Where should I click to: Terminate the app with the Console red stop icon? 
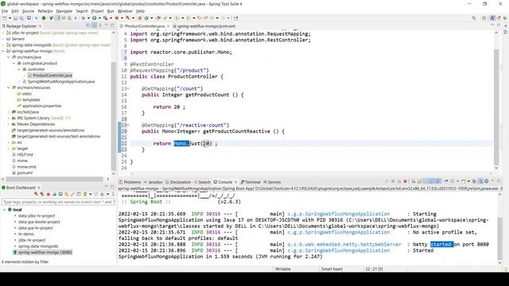coord(405,181)
